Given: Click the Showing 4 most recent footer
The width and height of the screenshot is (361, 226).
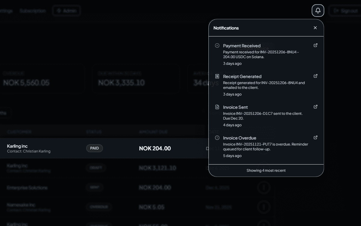Looking at the screenshot, I should 266,170.
